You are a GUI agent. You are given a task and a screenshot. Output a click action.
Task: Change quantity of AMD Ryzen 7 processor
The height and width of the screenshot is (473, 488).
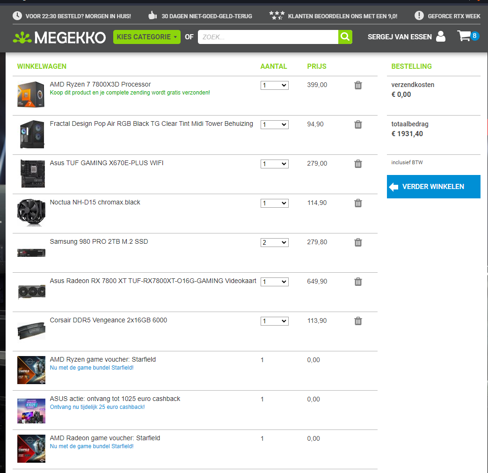[x=274, y=85]
